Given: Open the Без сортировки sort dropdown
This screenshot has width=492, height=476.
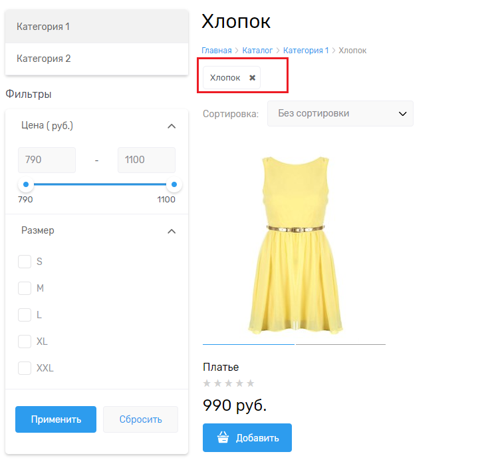Looking at the screenshot, I should tap(340, 113).
